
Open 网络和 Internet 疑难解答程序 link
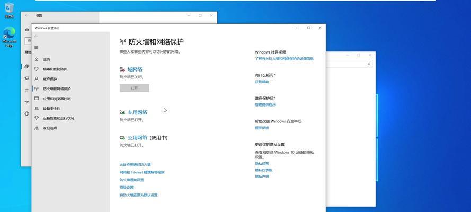click(142, 172)
